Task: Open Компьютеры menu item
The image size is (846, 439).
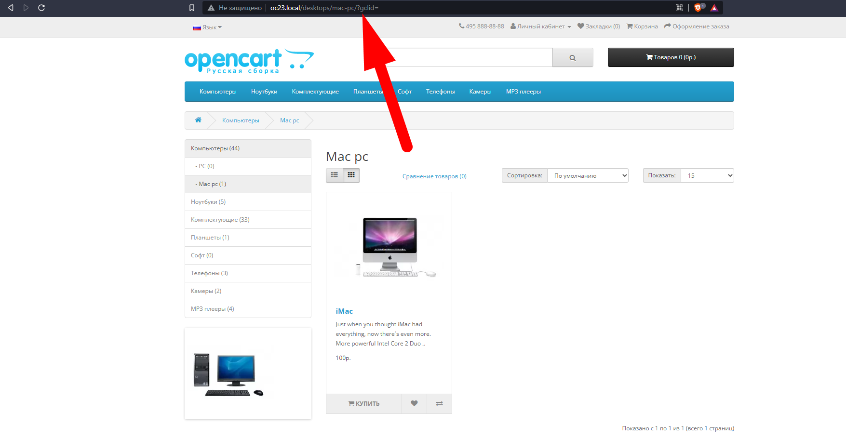Action: [x=218, y=92]
